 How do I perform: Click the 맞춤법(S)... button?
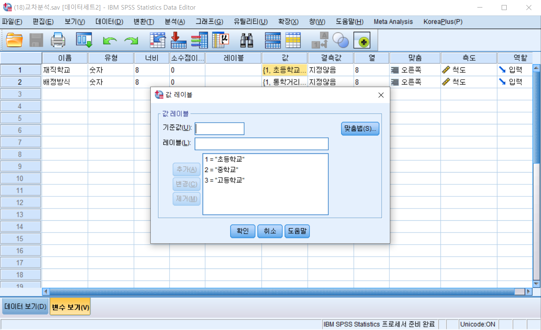point(360,129)
